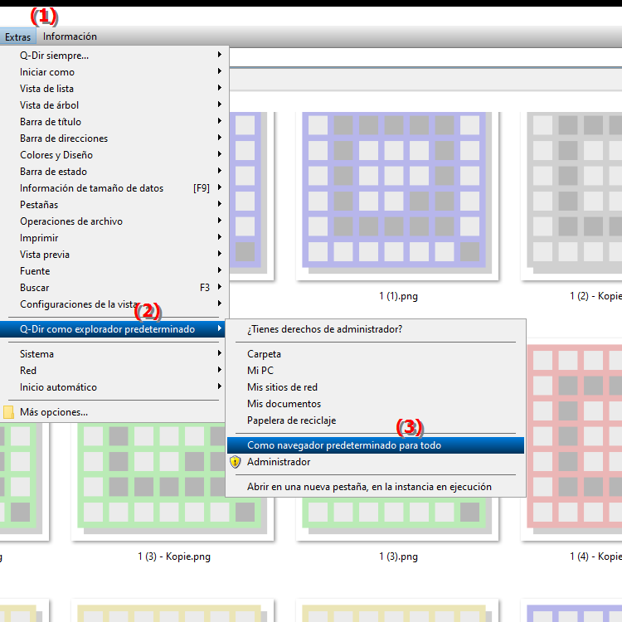The width and height of the screenshot is (622, 622).
Task: Click the arrow next to Sistema
Action: 220,353
